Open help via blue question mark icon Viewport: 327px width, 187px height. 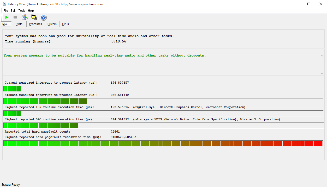[44, 17]
